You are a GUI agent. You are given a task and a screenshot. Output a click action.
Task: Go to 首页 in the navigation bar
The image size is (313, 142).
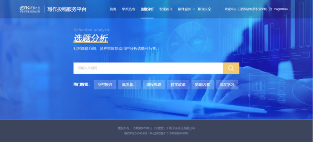point(113,9)
